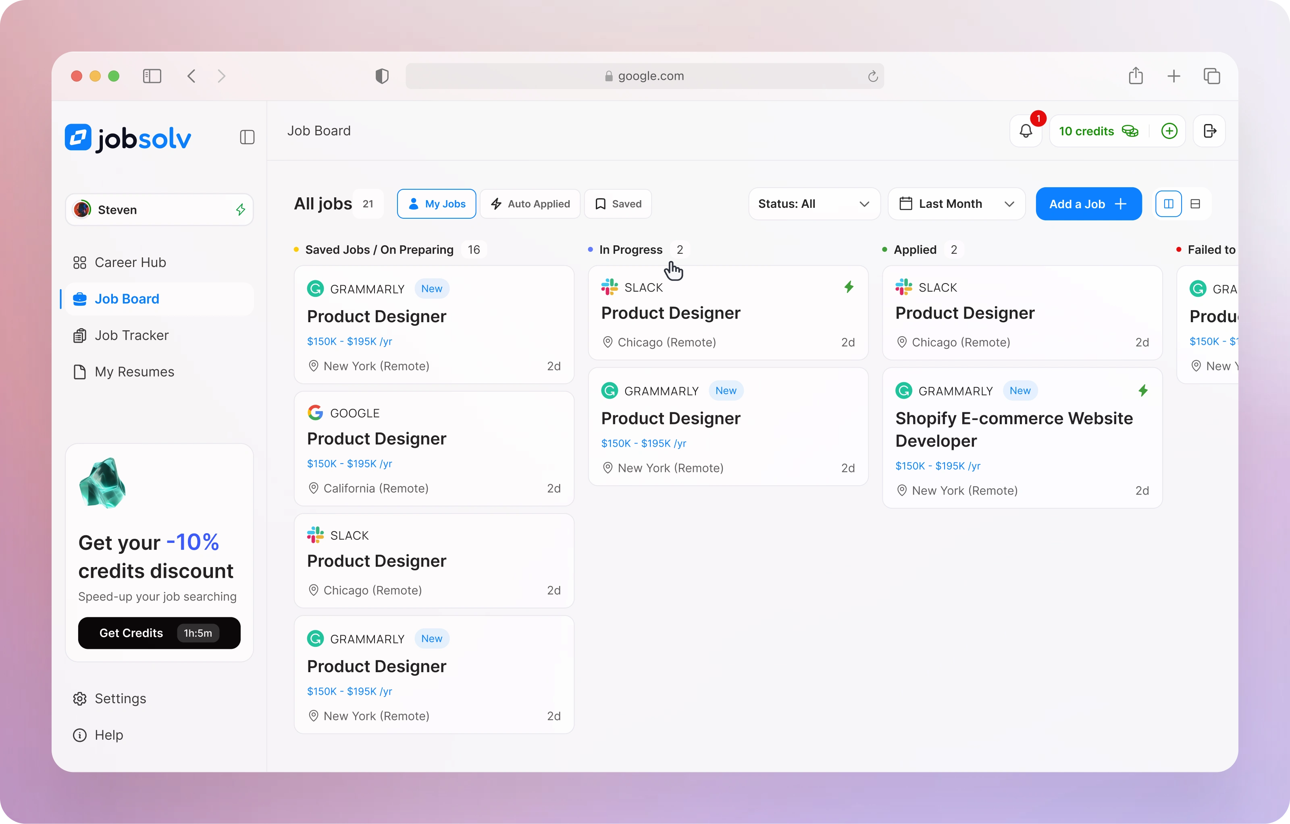Open the notifications bell
Viewport: 1290px width, 824px height.
pos(1026,131)
